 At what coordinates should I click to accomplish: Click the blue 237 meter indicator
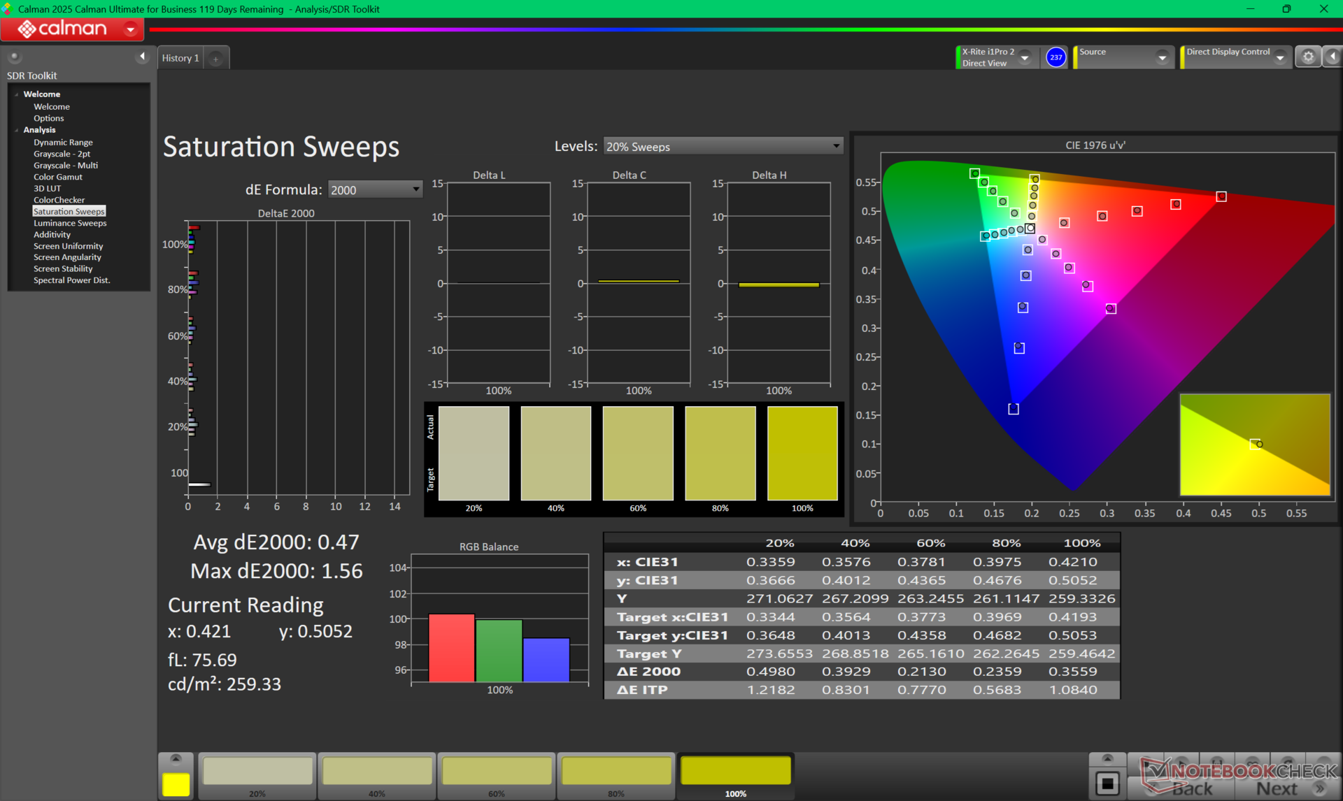(1056, 57)
